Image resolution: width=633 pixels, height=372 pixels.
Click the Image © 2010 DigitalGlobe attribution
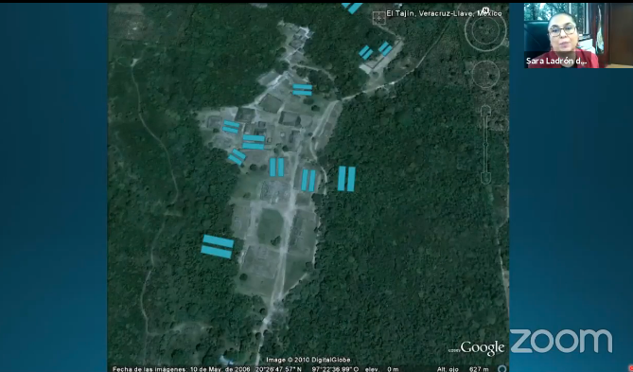(308, 360)
